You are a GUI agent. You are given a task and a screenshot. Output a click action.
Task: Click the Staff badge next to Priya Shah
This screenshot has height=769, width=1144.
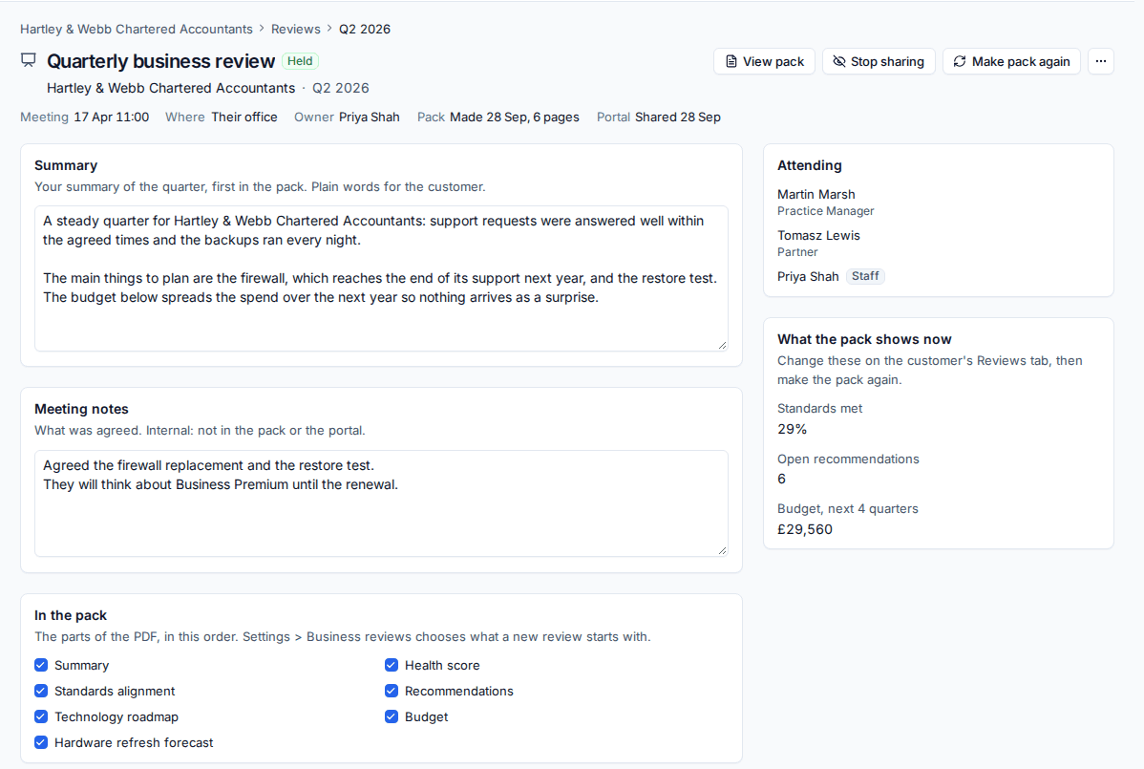[x=865, y=276]
